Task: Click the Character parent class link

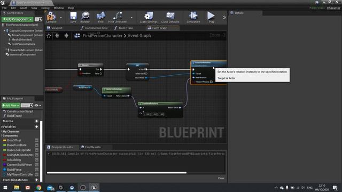Action: point(333,8)
